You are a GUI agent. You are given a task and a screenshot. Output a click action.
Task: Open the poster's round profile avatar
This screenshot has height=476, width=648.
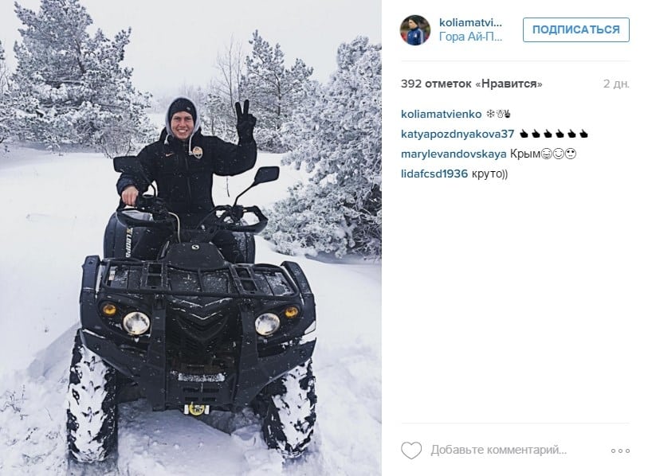click(415, 30)
